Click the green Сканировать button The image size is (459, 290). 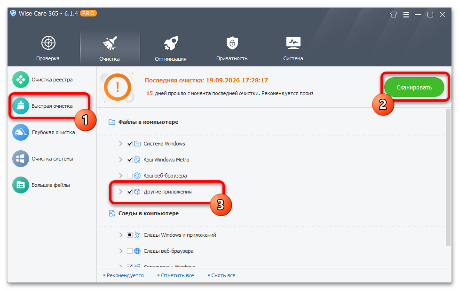(414, 87)
